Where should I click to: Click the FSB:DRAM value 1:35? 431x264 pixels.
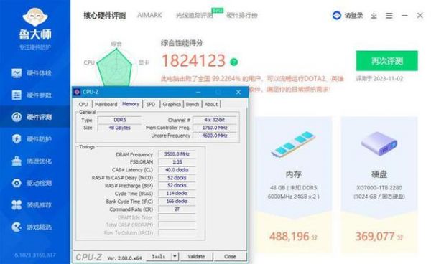pyautogui.click(x=177, y=162)
